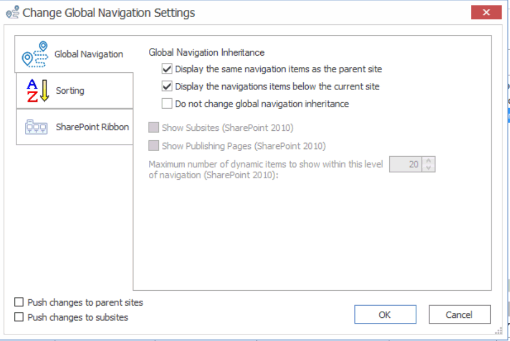Select the Global Navigation tab
This screenshot has width=510, height=341.
click(x=88, y=54)
